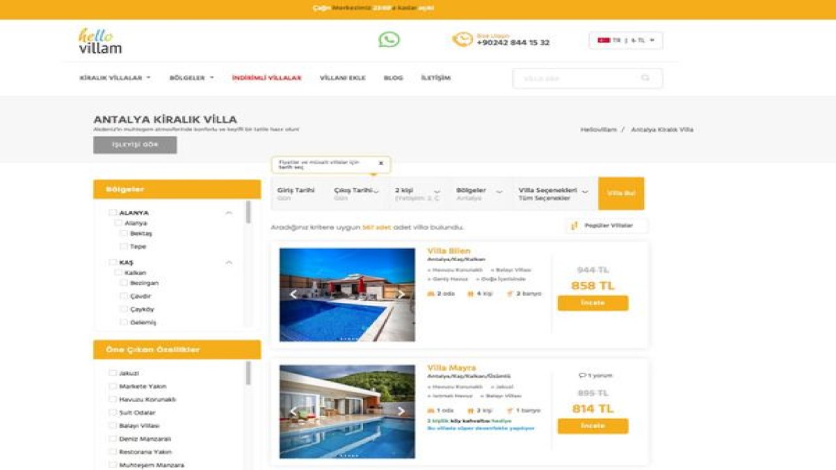Click the phone call icon in header
The width and height of the screenshot is (836, 470).
[462, 40]
